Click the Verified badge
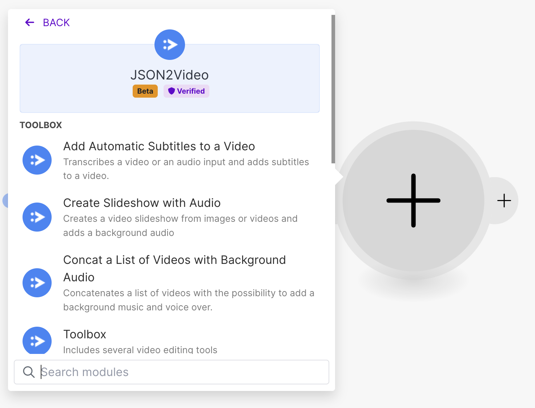This screenshot has width=535, height=408. [186, 91]
